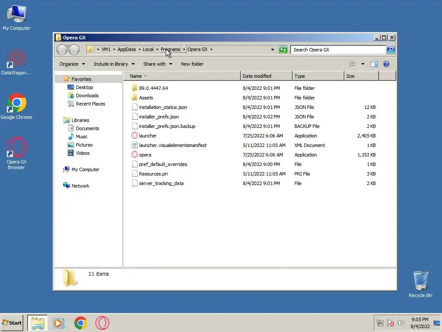Click the Start button
Screen dimensions: 442x332
[12, 322]
